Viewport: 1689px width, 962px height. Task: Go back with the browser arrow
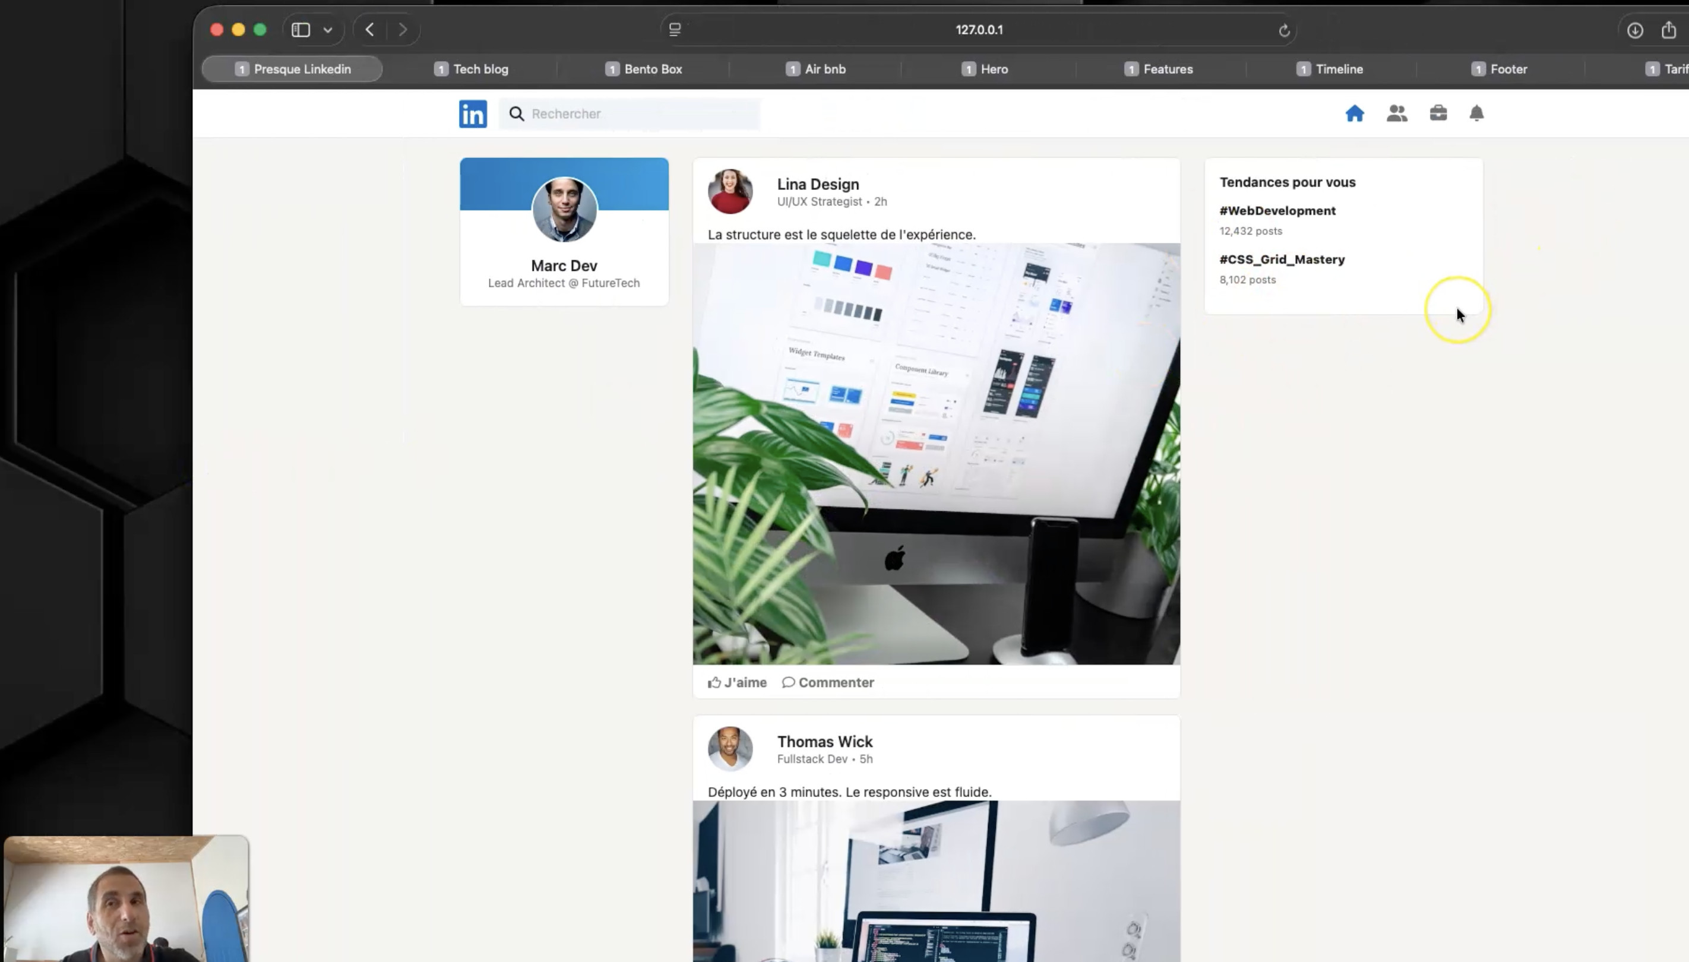[x=370, y=30]
